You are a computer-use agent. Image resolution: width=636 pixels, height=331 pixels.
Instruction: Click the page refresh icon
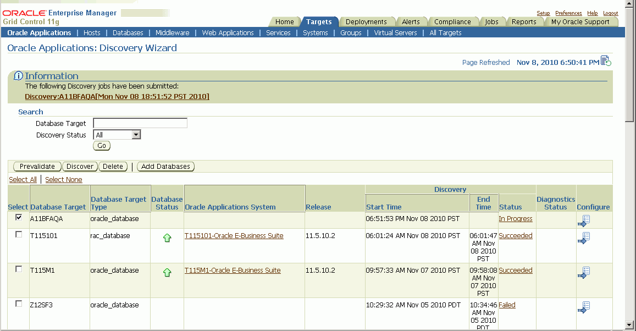(606, 61)
